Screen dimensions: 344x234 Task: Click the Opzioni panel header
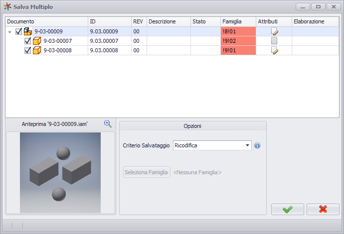coord(192,126)
